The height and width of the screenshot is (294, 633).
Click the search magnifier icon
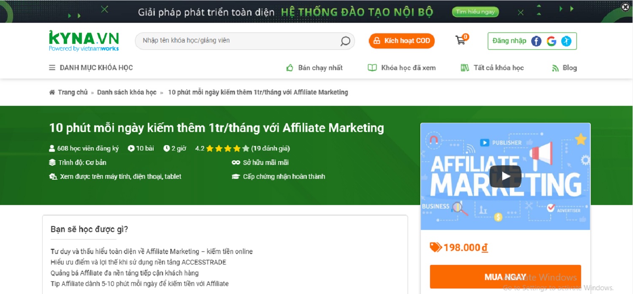click(x=345, y=41)
